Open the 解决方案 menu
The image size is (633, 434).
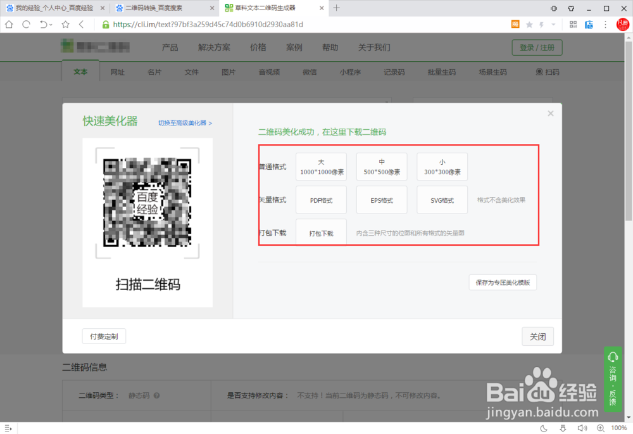[x=214, y=48]
